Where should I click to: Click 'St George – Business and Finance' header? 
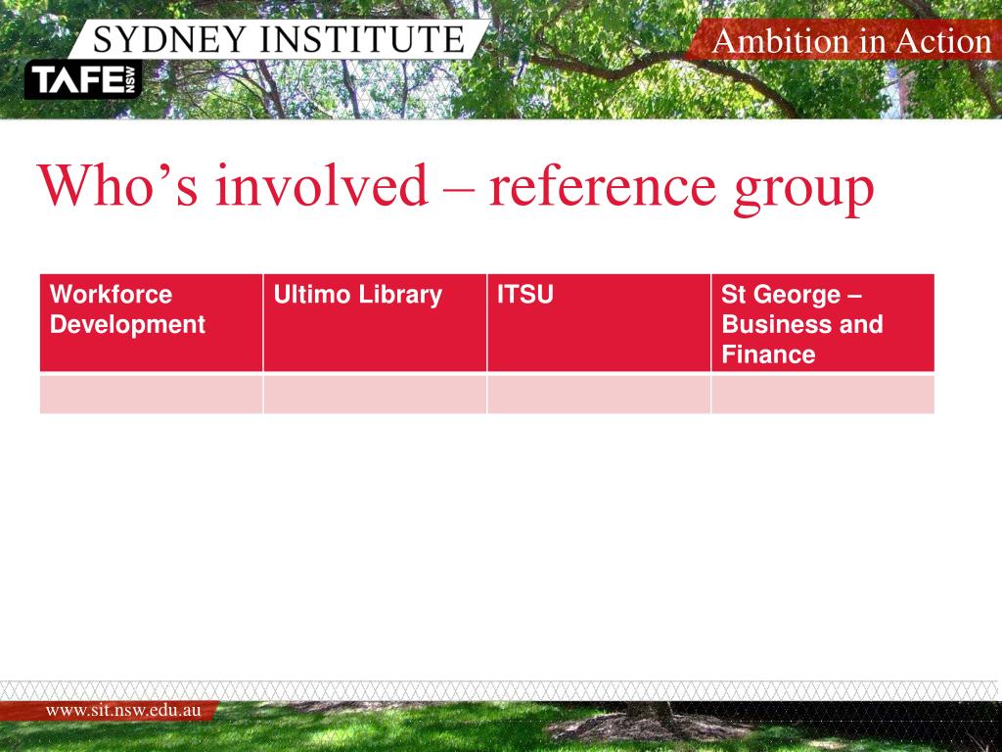point(823,323)
